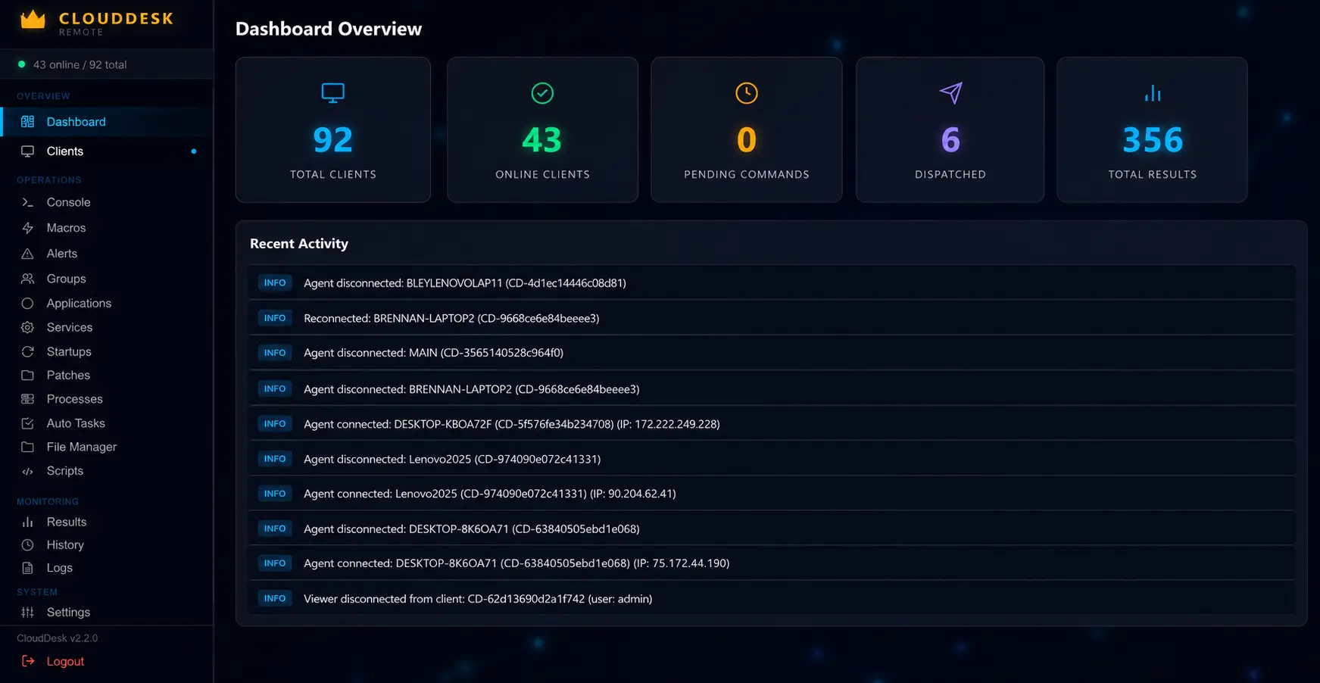Click the 6 Dispatched value
1320x683 pixels.
(x=950, y=139)
